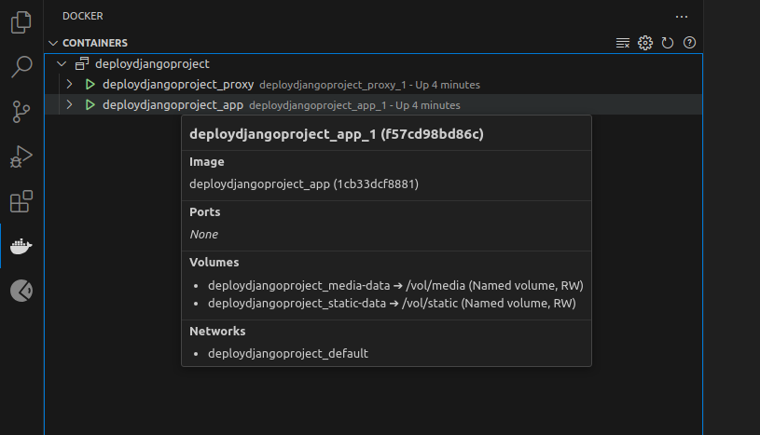The height and width of the screenshot is (435, 760).
Task: Open containers view settings gear
Action: coord(645,43)
